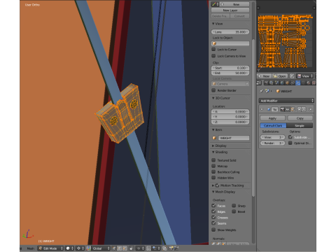Toggle limit selection to visible icon
The width and height of the screenshot is (336, 252).
(132, 248)
